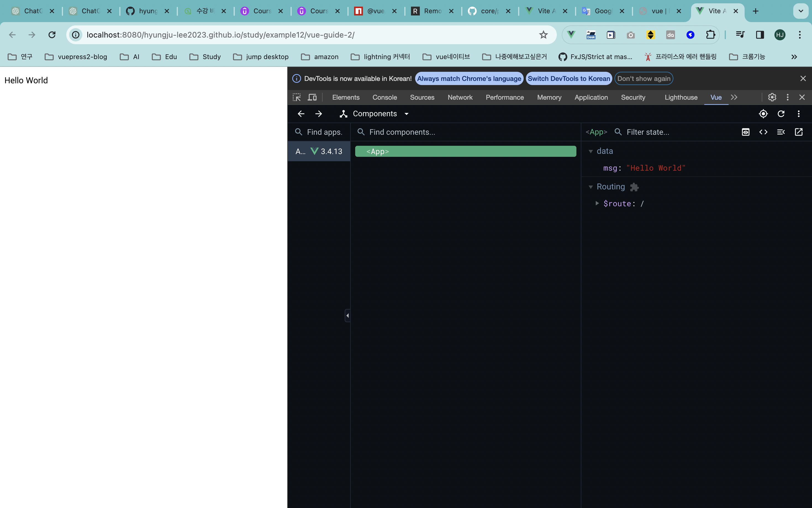Collapse apps sidebar arrow handle
This screenshot has height=508, width=812.
click(x=347, y=316)
